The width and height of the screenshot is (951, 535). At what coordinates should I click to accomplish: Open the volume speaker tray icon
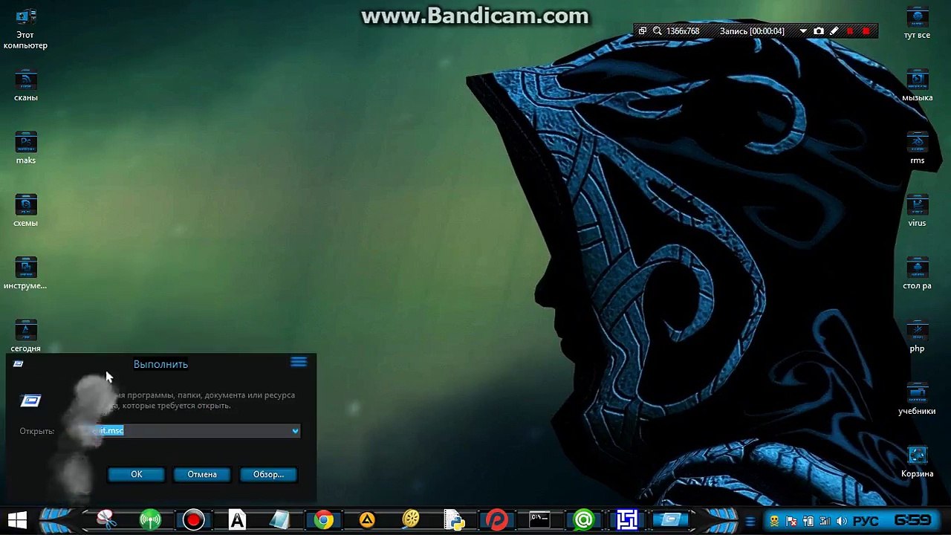coord(841,521)
